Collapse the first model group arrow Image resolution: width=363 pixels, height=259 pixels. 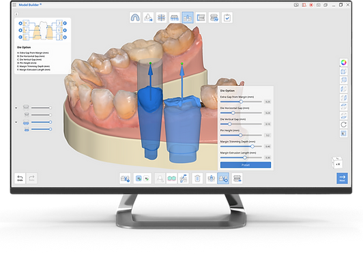[x=16, y=108]
